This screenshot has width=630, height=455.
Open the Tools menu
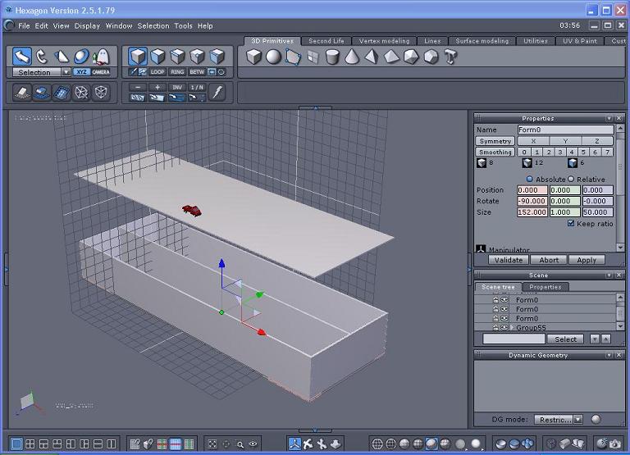tap(183, 25)
